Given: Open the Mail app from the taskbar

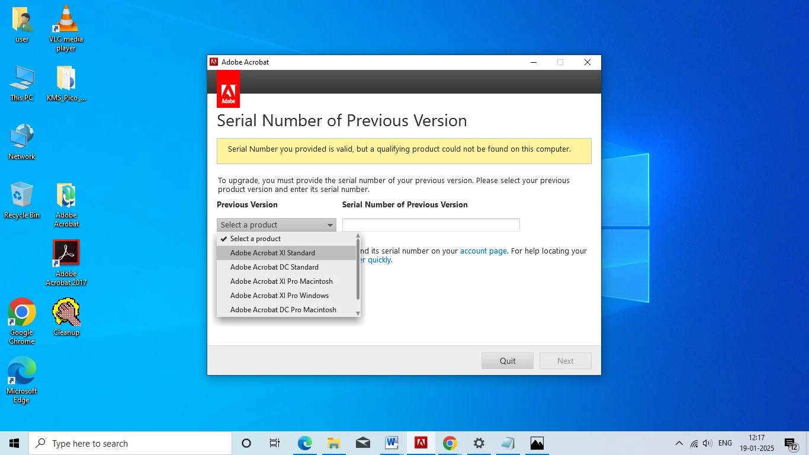Looking at the screenshot, I should pyautogui.click(x=363, y=443).
